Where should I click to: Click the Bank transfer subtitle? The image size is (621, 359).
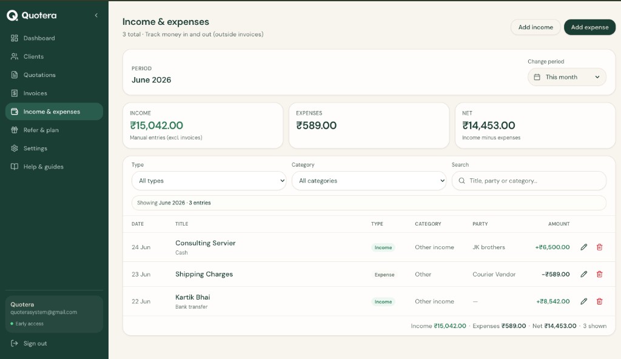(191, 307)
